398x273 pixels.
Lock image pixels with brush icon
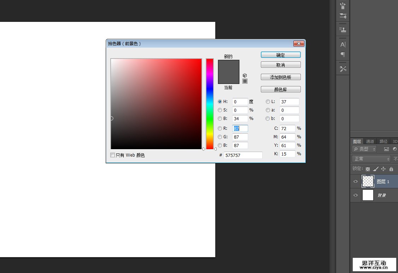point(376,169)
